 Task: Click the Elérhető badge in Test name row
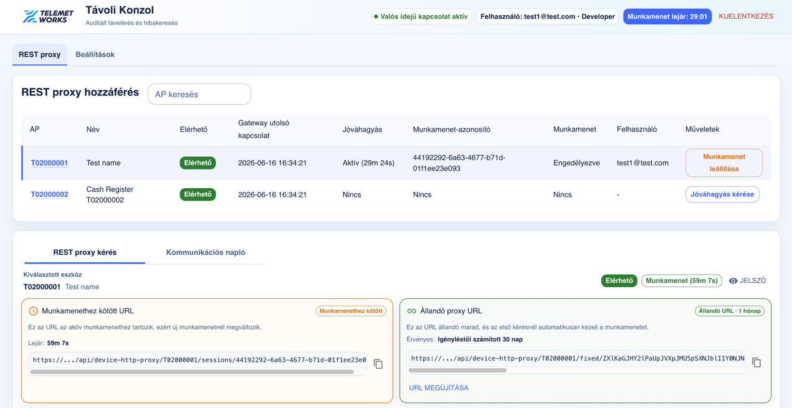198,163
